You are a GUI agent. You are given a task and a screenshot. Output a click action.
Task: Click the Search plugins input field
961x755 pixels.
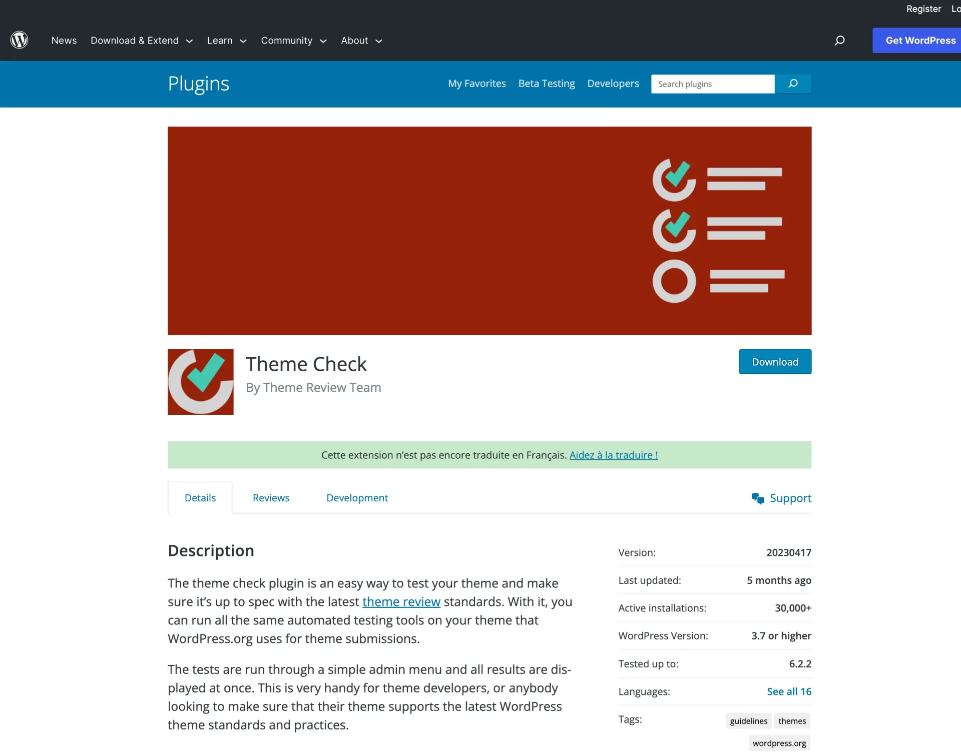pos(712,84)
